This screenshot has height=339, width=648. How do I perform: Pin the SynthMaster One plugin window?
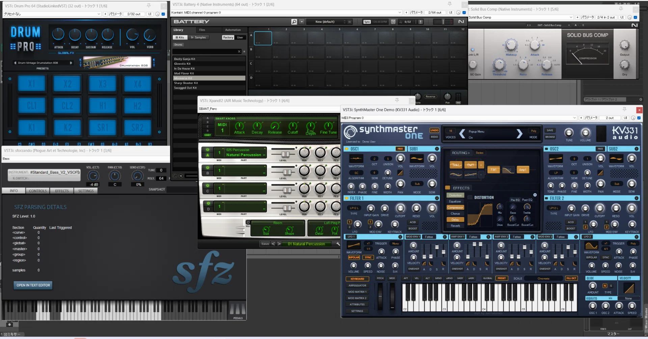624,109
